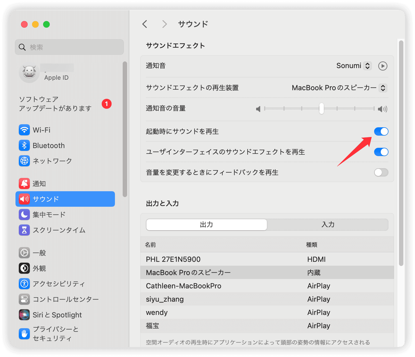This screenshot has height=357, width=415.
Task: Click in the 検索 search field
Action: (x=69, y=47)
